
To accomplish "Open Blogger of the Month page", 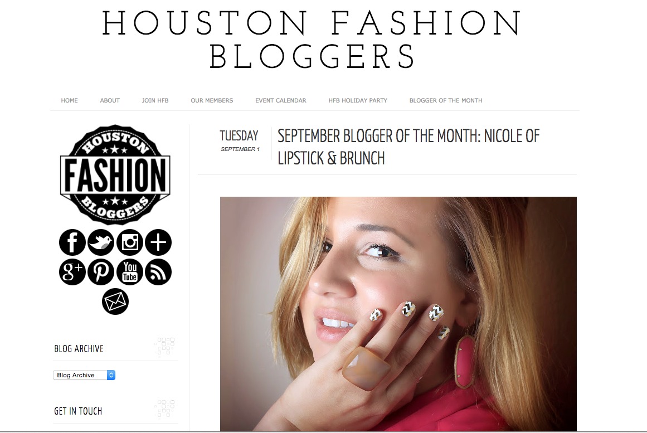I will (446, 100).
